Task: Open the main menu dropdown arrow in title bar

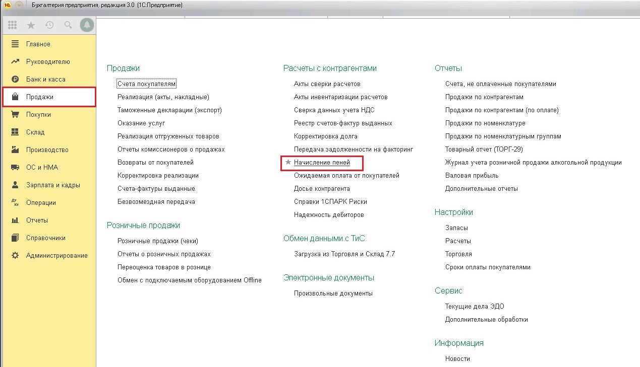Action: point(19,5)
